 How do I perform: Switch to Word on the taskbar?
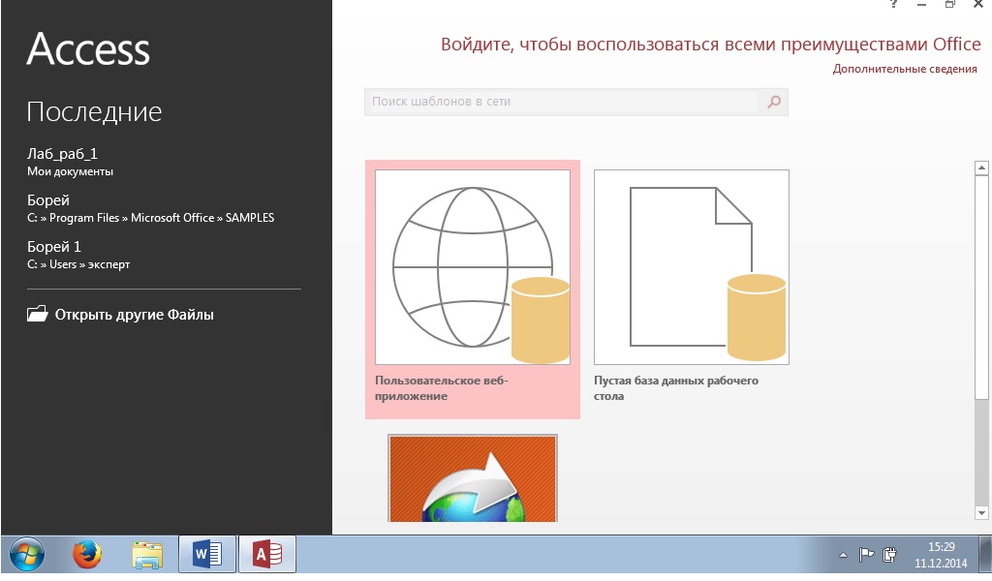coord(207,555)
